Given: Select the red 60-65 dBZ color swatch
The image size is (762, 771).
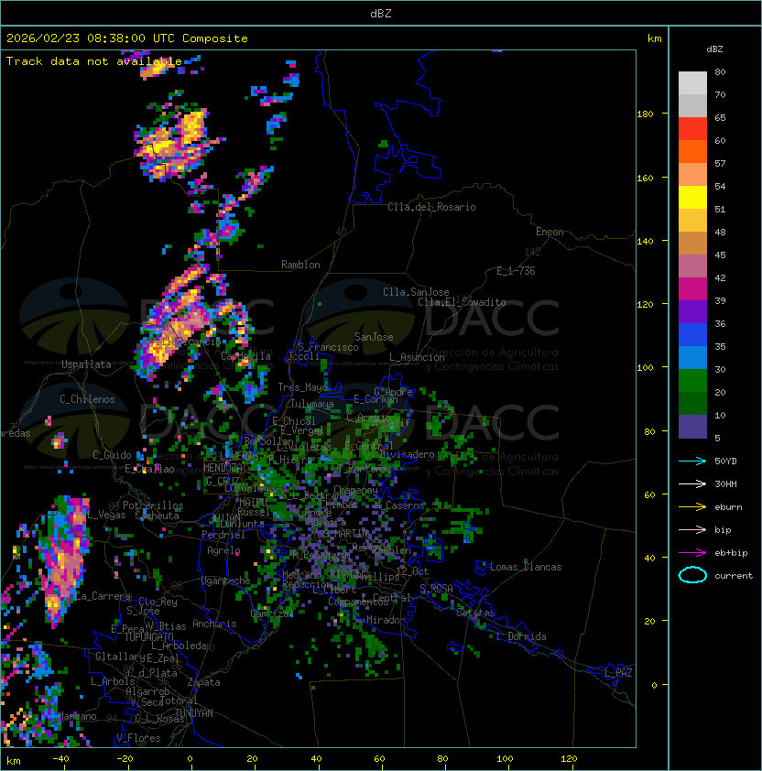Looking at the screenshot, I should (692, 129).
